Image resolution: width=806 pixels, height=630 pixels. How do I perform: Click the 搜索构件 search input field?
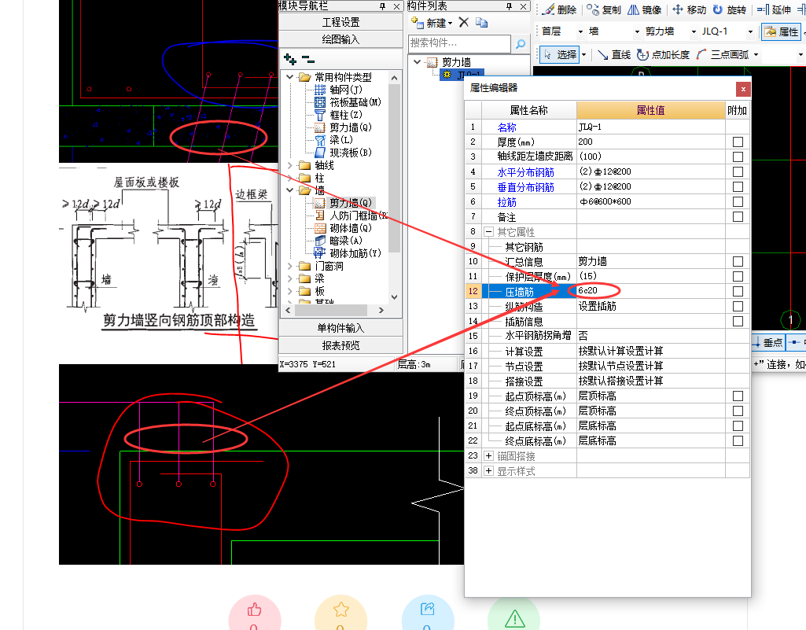tap(460, 44)
